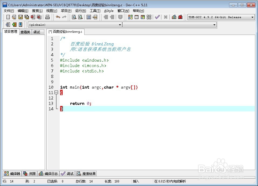Save the current file
258x186 pixels.
(x=21, y=17)
